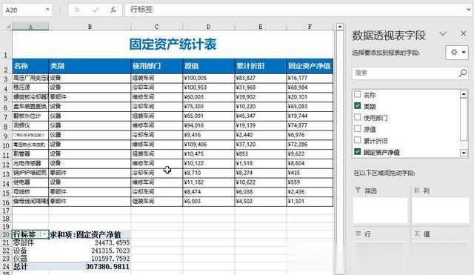474x275 pixels.
Task: Click cell with ¥68,984
Action: pos(310,87)
